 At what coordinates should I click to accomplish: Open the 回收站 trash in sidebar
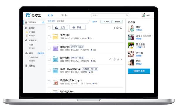tap(30, 66)
